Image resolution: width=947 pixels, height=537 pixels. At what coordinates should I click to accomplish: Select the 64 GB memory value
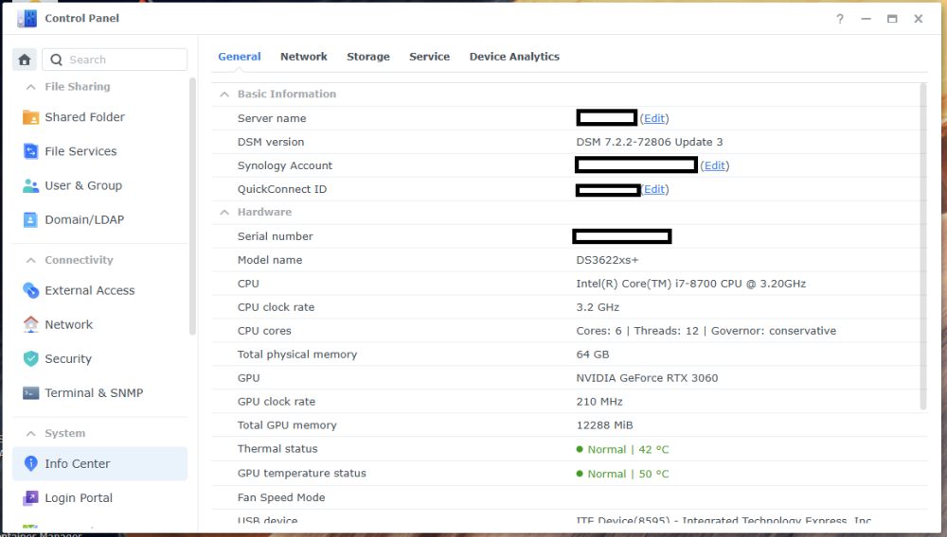593,355
